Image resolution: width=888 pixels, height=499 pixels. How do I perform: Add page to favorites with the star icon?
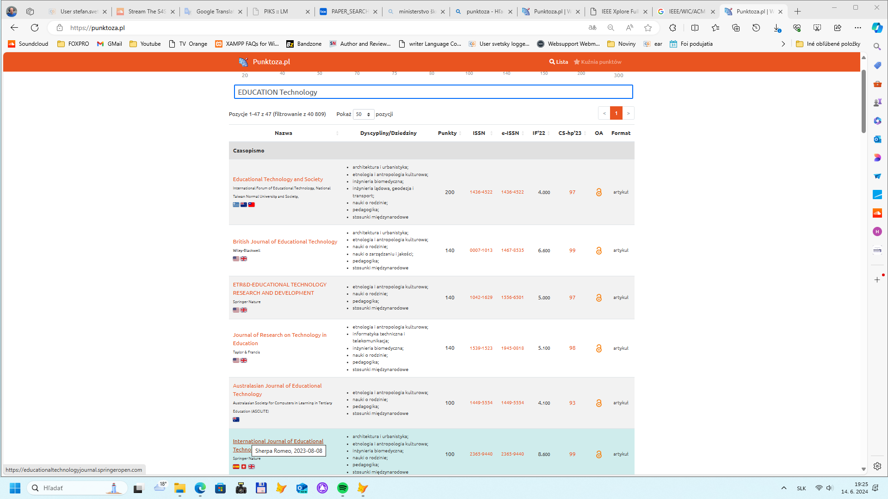[x=647, y=28]
